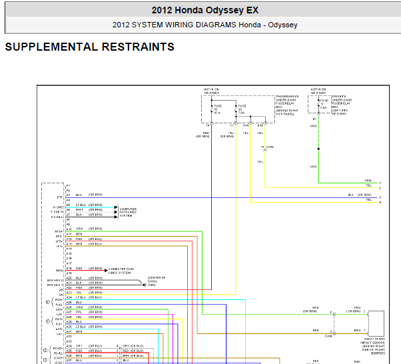The height and width of the screenshot is (364, 401).
Task: Click pin A3 BLU wire label
Action: 79,195
